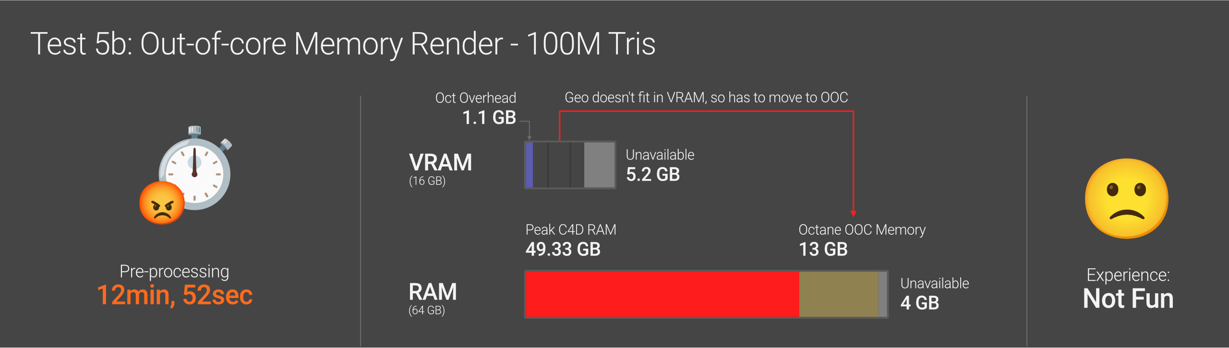Viewport: 1229px width, 348px height.
Task: Click the 4 GB unavailable RAM value
Action: click(x=919, y=303)
